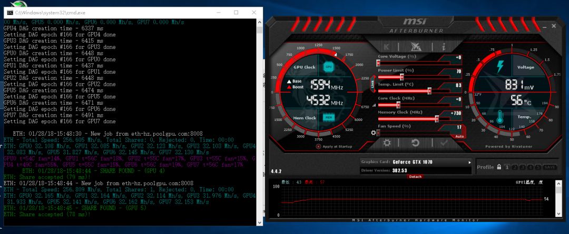The image size is (569, 234).
Task: Click the 831 mV voltage reading
Action: pyautogui.click(x=519, y=85)
